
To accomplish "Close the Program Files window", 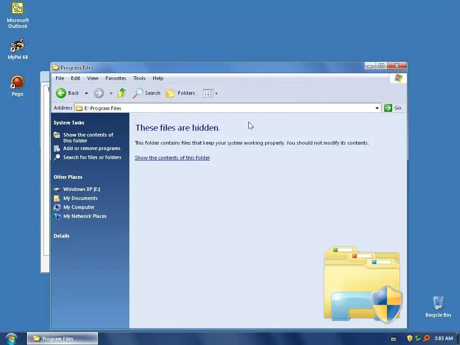I will 397,66.
